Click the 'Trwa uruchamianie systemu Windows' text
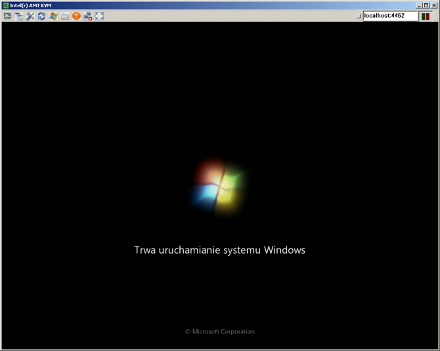The image size is (440, 351). coord(220,250)
